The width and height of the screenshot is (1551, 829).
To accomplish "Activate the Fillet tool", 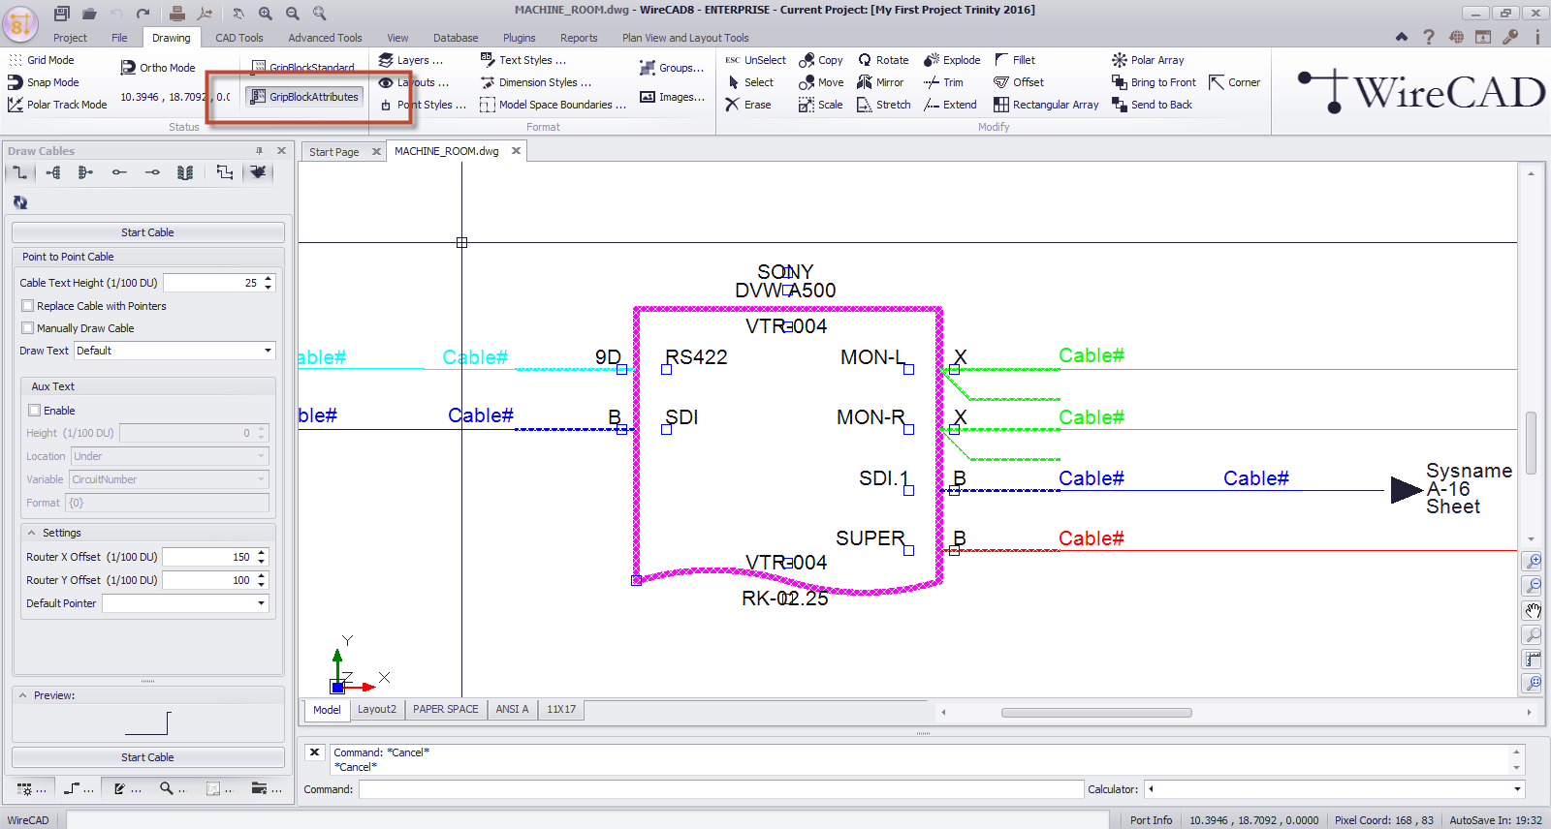I will pos(1015,60).
